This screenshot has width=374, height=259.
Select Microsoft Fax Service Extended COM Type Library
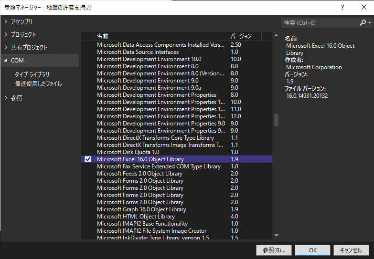coord(177,166)
